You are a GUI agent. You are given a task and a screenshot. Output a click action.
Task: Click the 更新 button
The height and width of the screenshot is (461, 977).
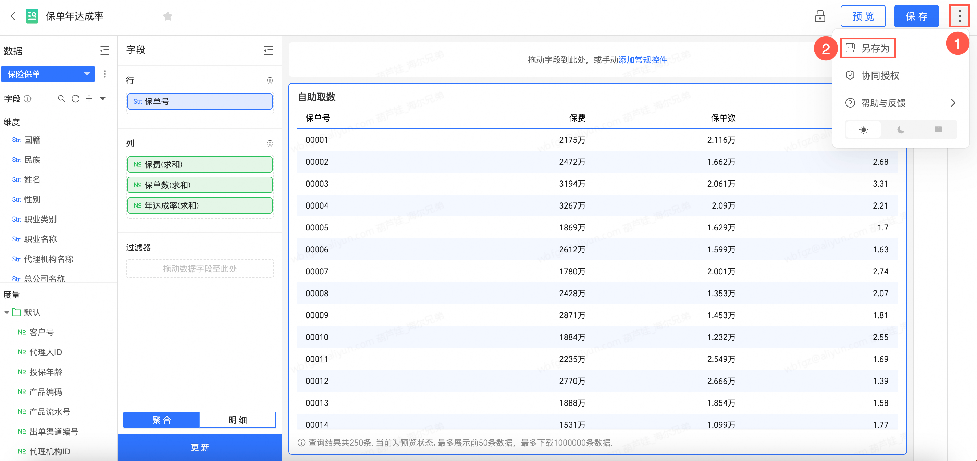coord(199,447)
